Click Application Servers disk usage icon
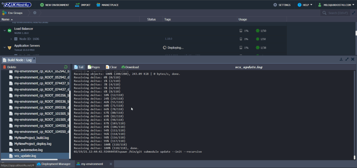357x168 pixels. tap(241, 48)
